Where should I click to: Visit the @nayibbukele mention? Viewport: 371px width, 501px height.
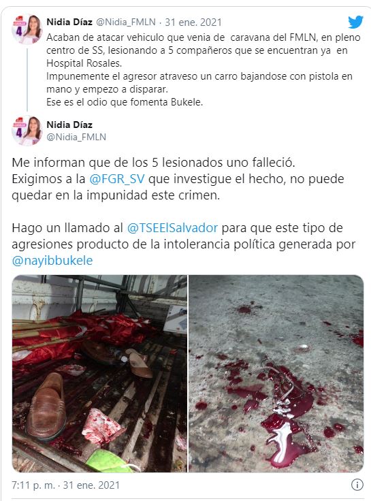[52, 261]
